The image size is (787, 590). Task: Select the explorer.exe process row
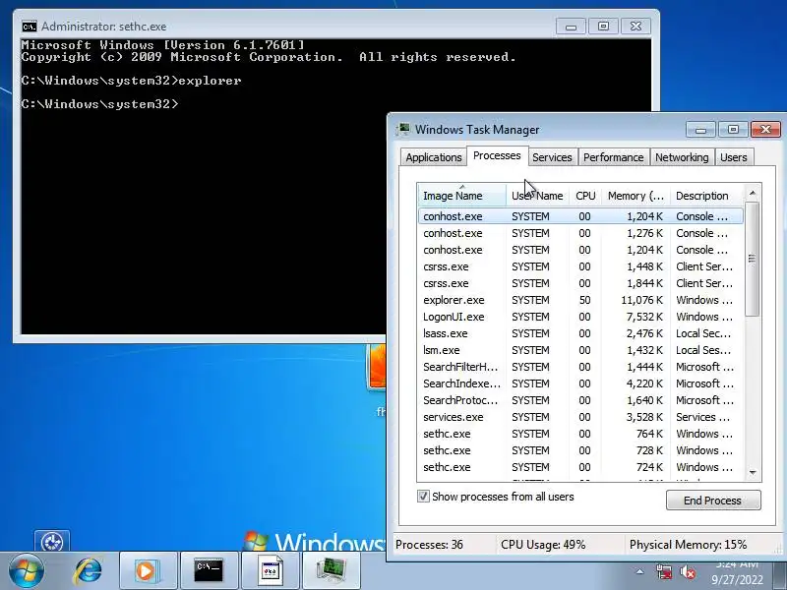pos(580,300)
